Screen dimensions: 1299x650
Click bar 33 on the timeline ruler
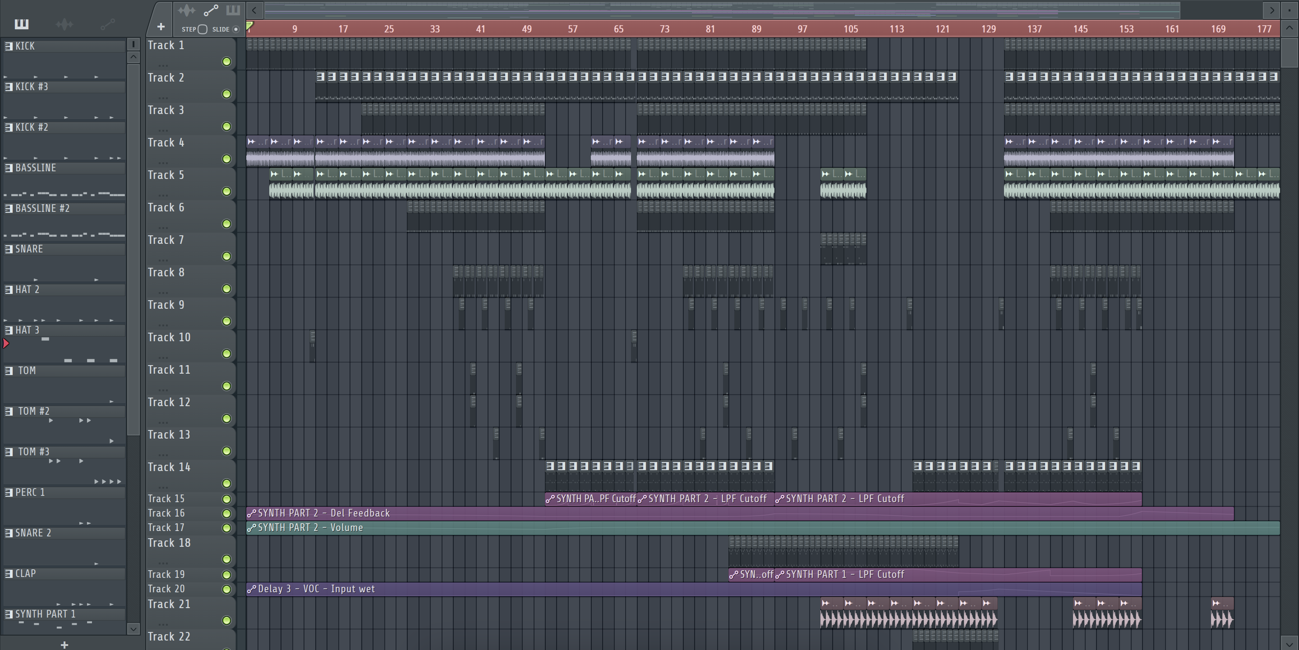435,29
